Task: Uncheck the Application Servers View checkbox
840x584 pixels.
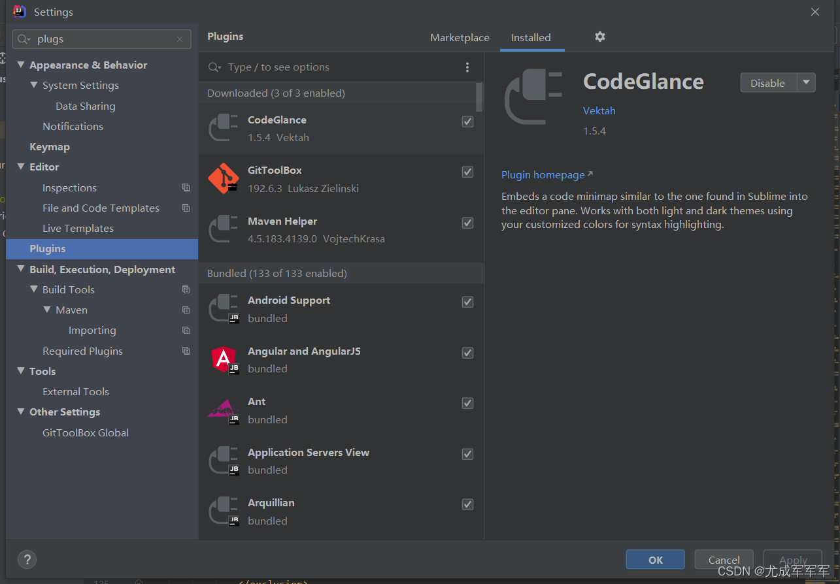Action: pyautogui.click(x=467, y=454)
